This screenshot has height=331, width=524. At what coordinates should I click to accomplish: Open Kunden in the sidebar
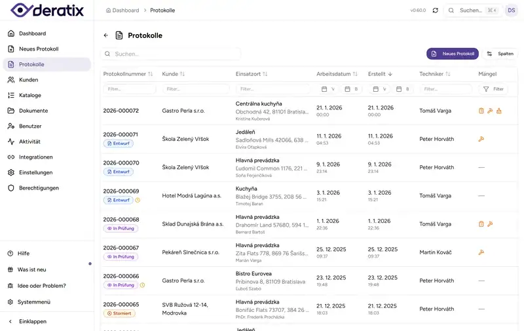[29, 80]
